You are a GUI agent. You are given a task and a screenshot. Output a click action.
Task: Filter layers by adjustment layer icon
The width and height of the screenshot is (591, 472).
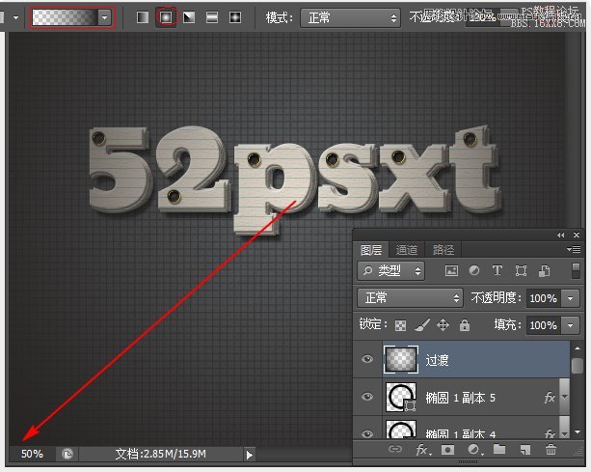pyautogui.click(x=474, y=271)
